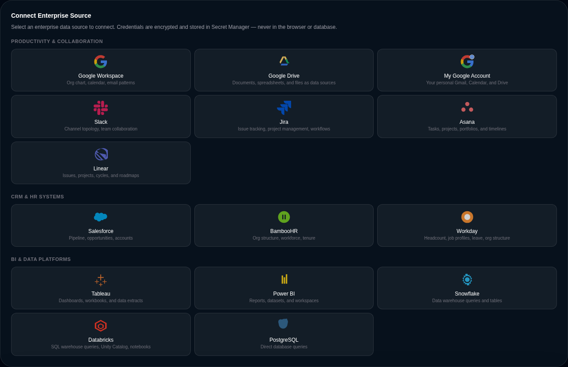Click 'Dashboards, workbooks, and data extracts' text

click(101, 301)
